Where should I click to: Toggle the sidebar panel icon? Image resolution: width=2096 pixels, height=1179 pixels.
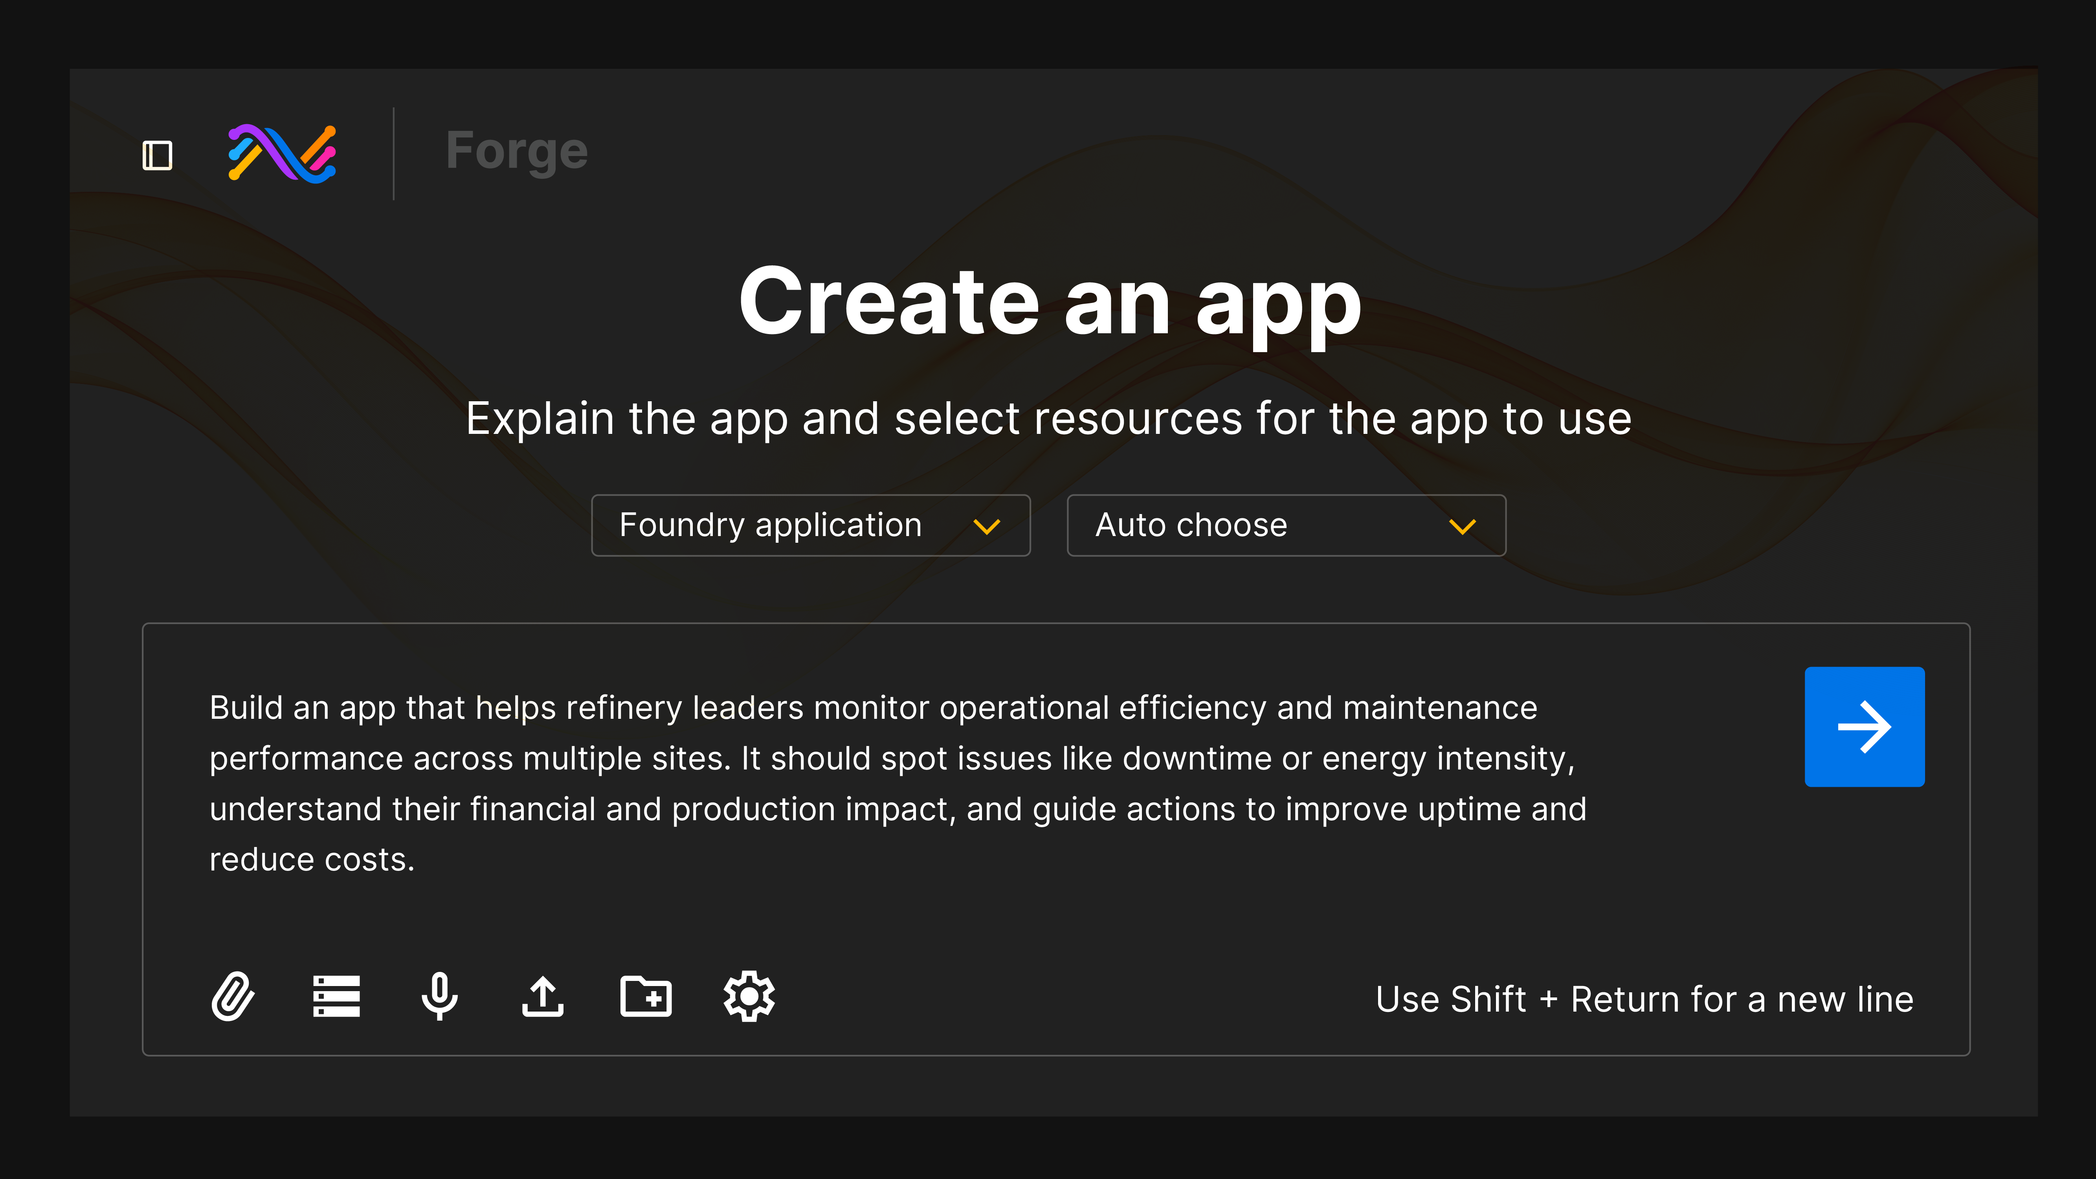(157, 154)
